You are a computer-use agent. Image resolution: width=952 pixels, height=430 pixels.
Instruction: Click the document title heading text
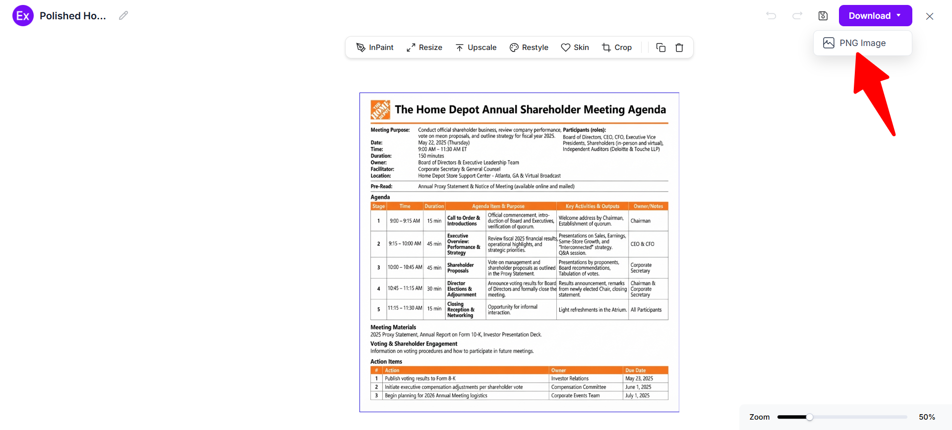(x=530, y=110)
